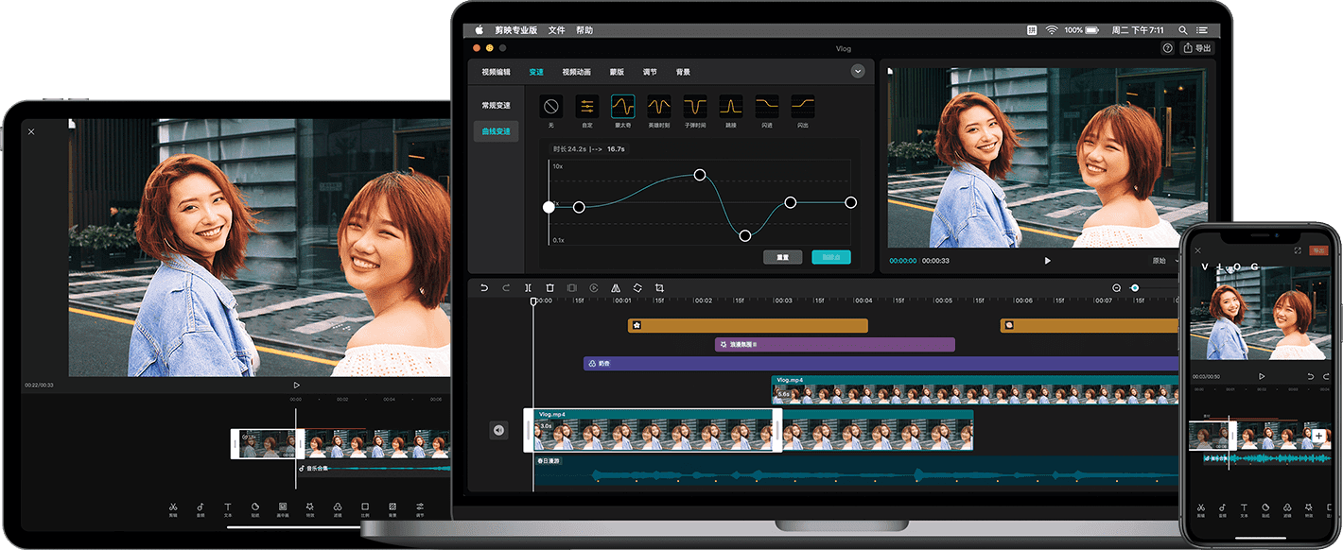This screenshot has width=1343, height=550.
Task: Play the video on the phone
Action: click(x=1261, y=376)
